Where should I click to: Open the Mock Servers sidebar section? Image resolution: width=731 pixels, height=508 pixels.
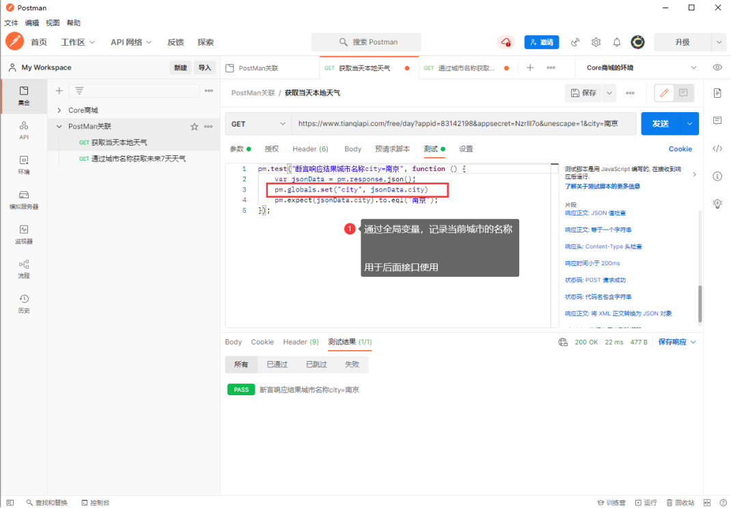click(24, 200)
